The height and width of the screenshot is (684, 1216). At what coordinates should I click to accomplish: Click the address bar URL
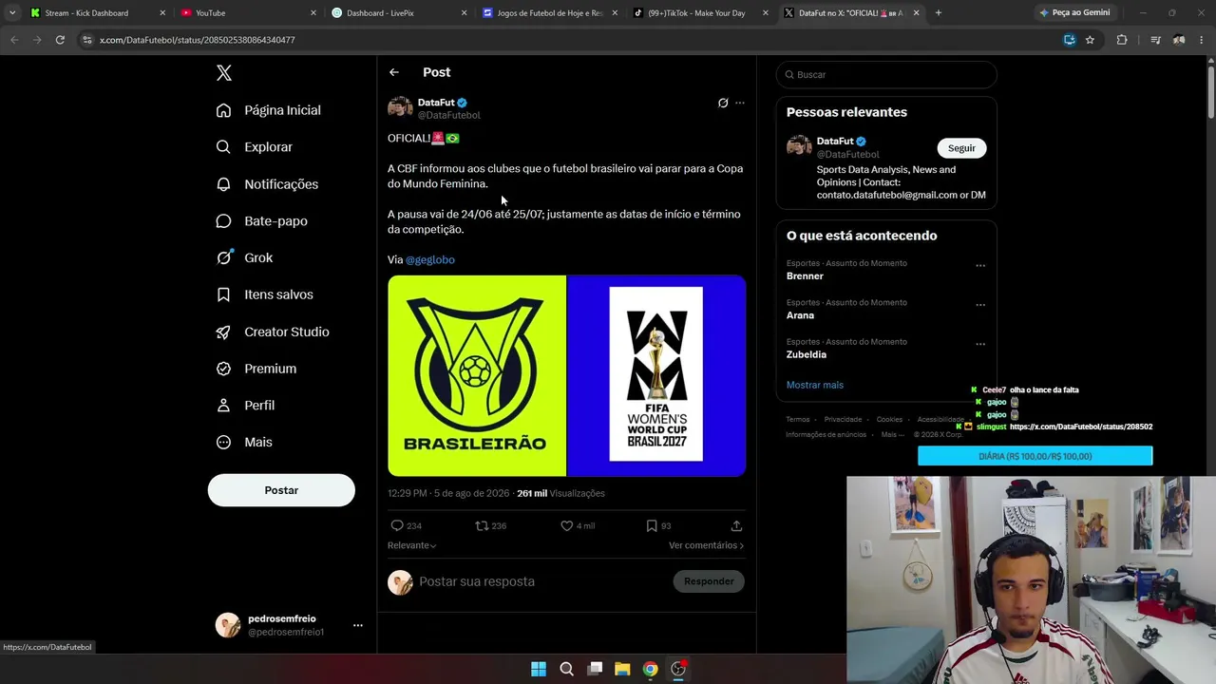[198, 40]
